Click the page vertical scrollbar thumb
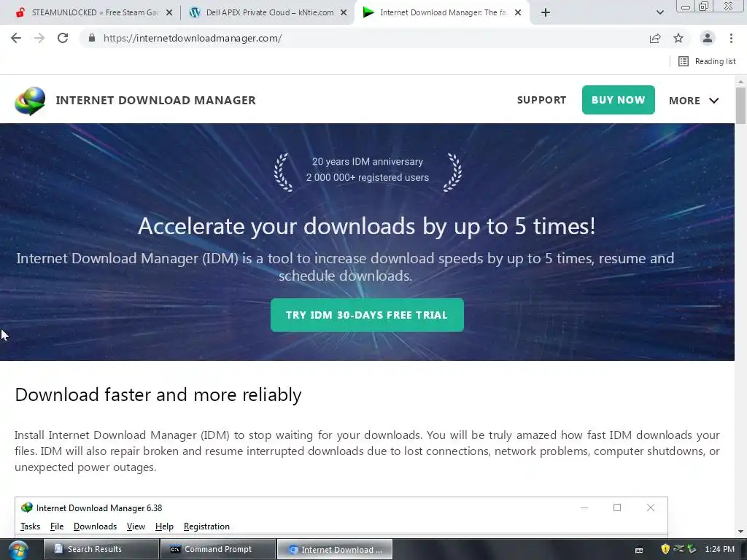 (x=740, y=106)
